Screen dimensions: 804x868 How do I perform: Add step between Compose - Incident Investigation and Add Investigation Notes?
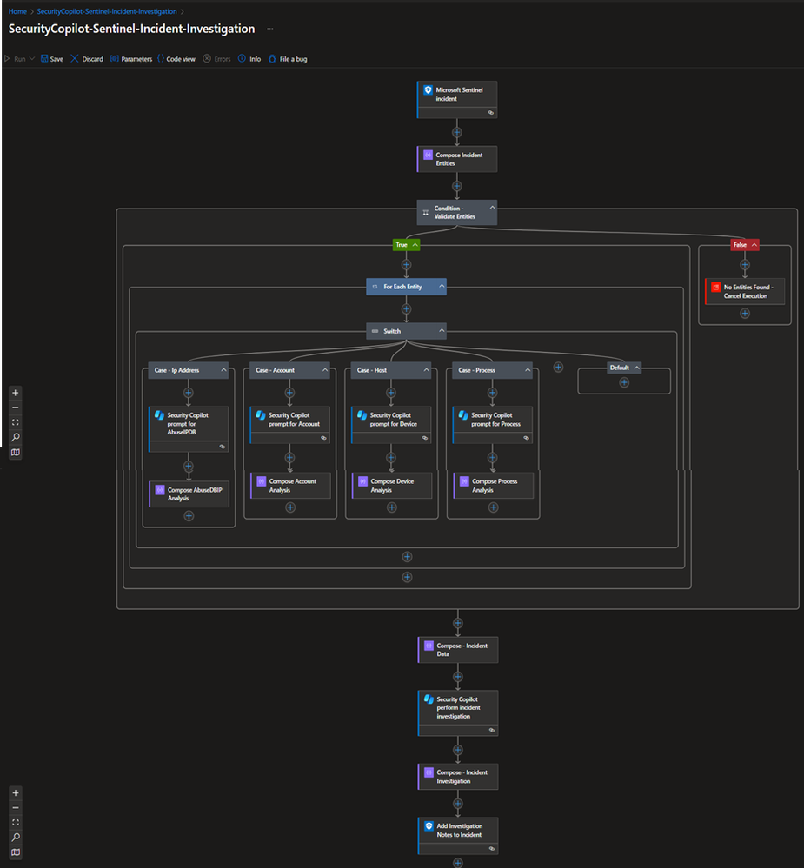click(458, 803)
